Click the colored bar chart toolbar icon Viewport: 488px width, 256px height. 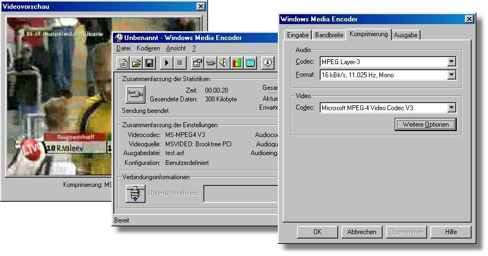[237, 63]
